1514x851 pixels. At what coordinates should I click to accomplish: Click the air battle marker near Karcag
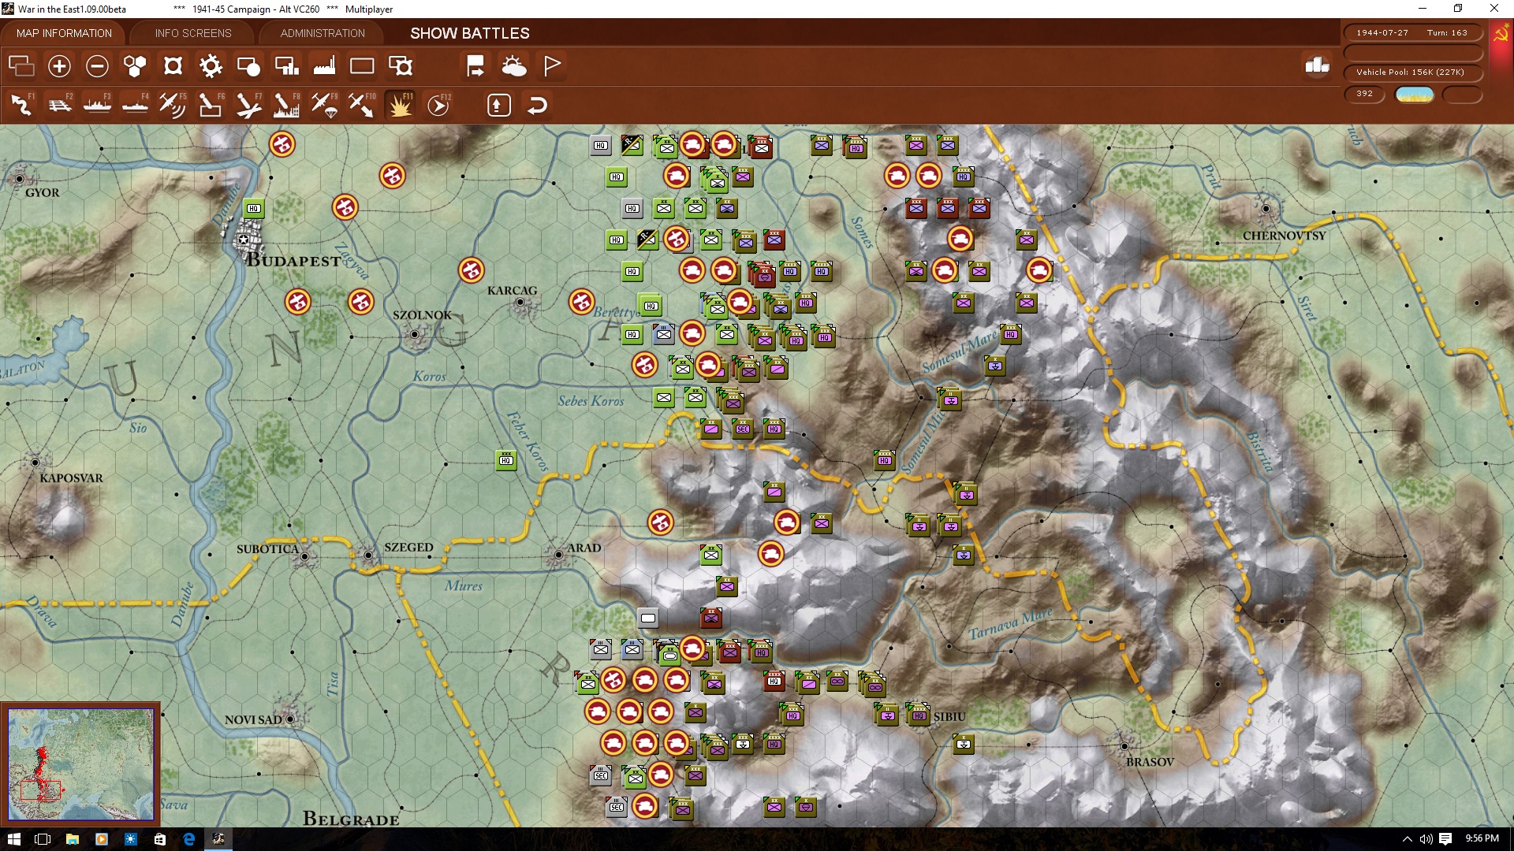[471, 270]
